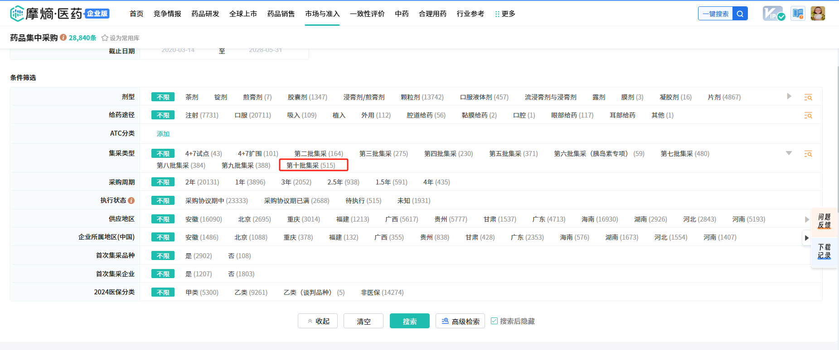This screenshot has width=839, height=350.
Task: Expand more 剂型 options with right arrow
Action: [789, 96]
